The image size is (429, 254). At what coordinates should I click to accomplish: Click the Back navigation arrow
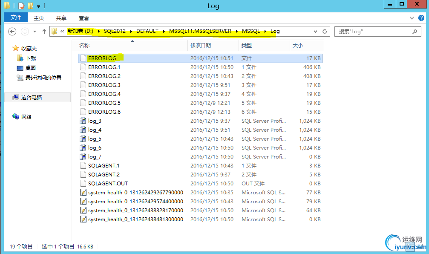pos(12,32)
